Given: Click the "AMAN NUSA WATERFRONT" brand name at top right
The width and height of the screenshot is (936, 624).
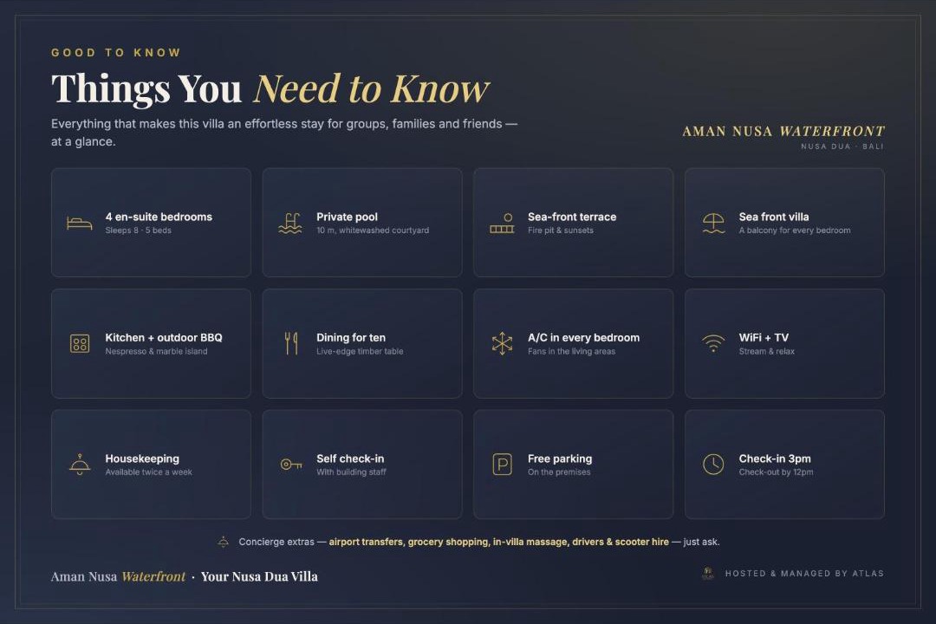Looking at the screenshot, I should pyautogui.click(x=783, y=132).
